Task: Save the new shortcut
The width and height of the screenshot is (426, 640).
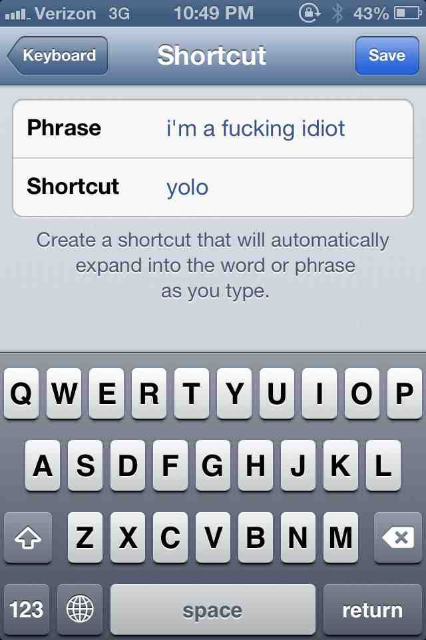Action: point(387,55)
